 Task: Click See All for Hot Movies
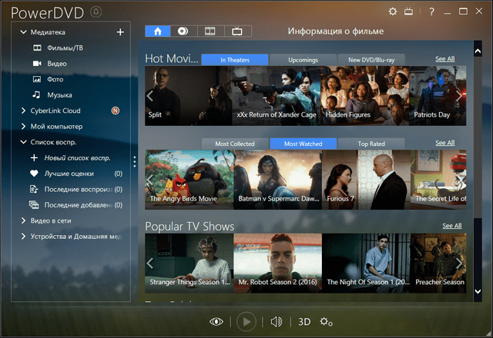pos(445,59)
